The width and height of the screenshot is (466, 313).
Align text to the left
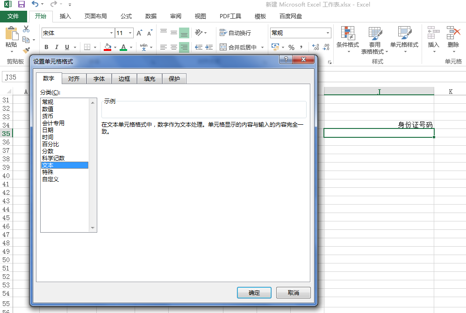[x=164, y=47]
